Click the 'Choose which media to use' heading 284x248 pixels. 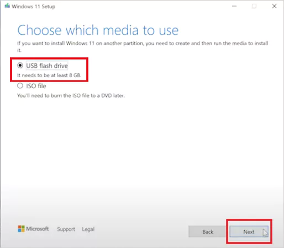98,30
